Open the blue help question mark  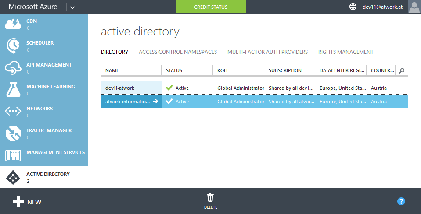tap(401, 201)
